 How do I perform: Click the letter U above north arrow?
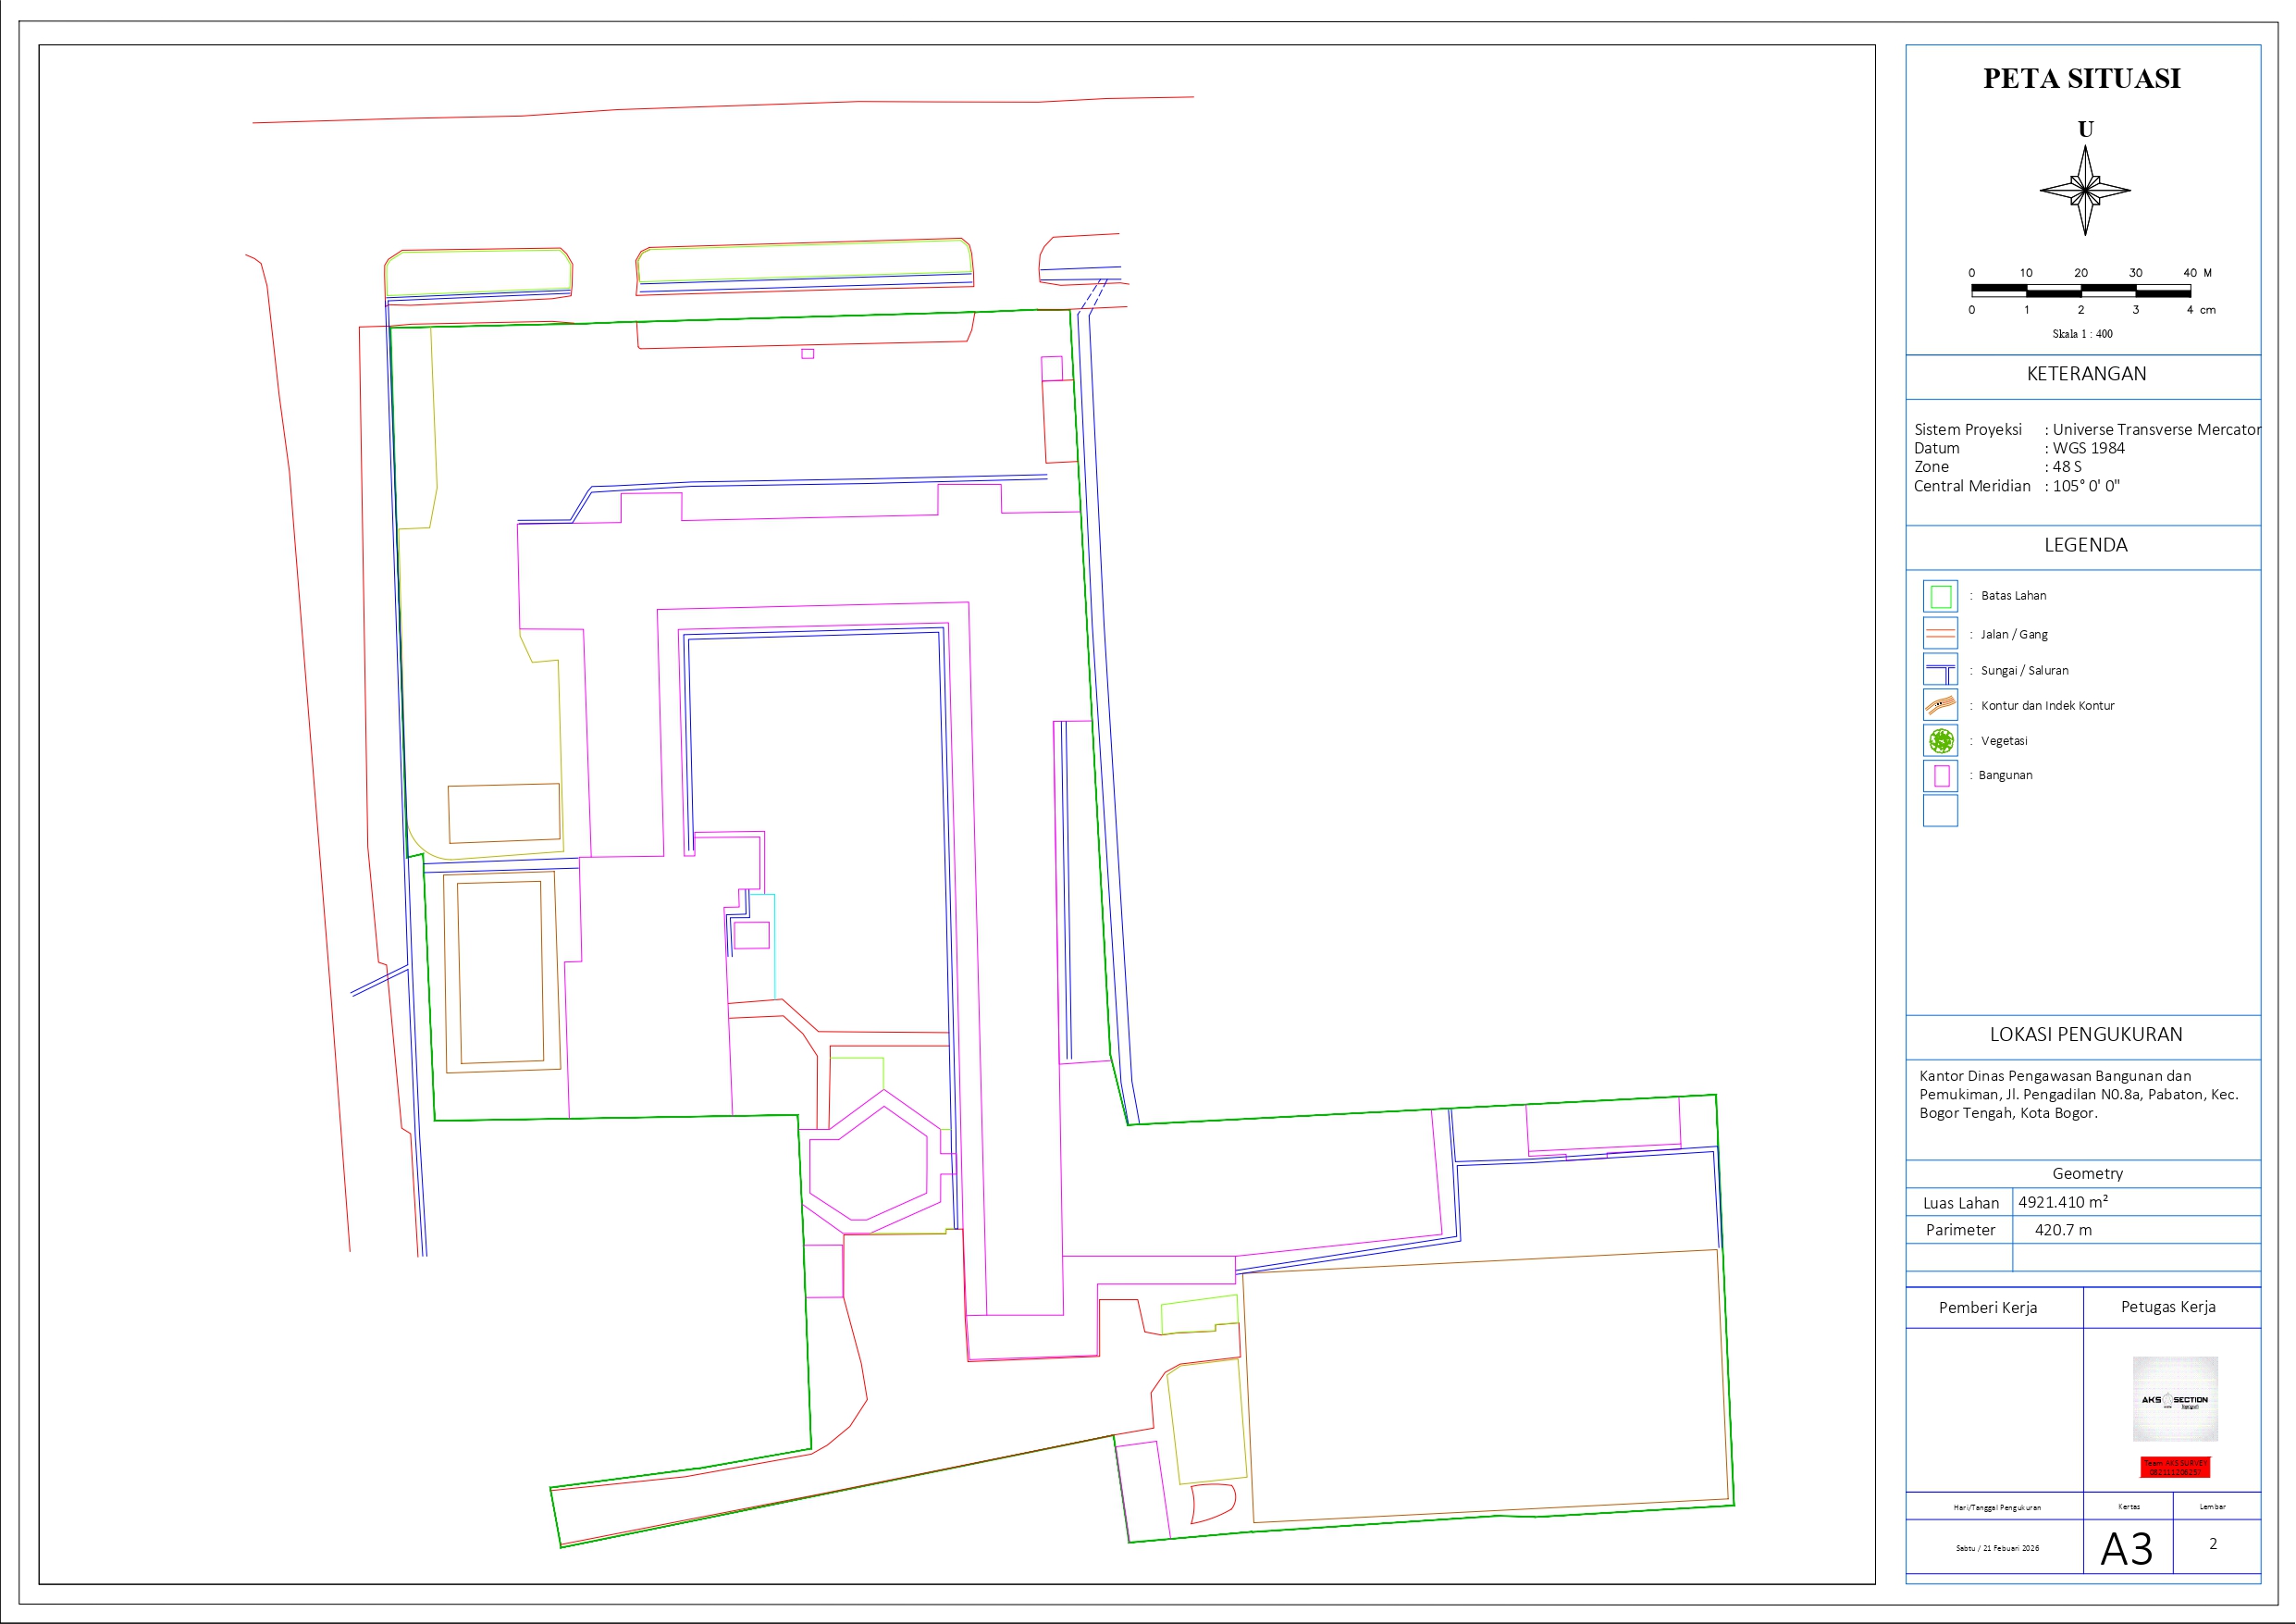(x=2085, y=129)
